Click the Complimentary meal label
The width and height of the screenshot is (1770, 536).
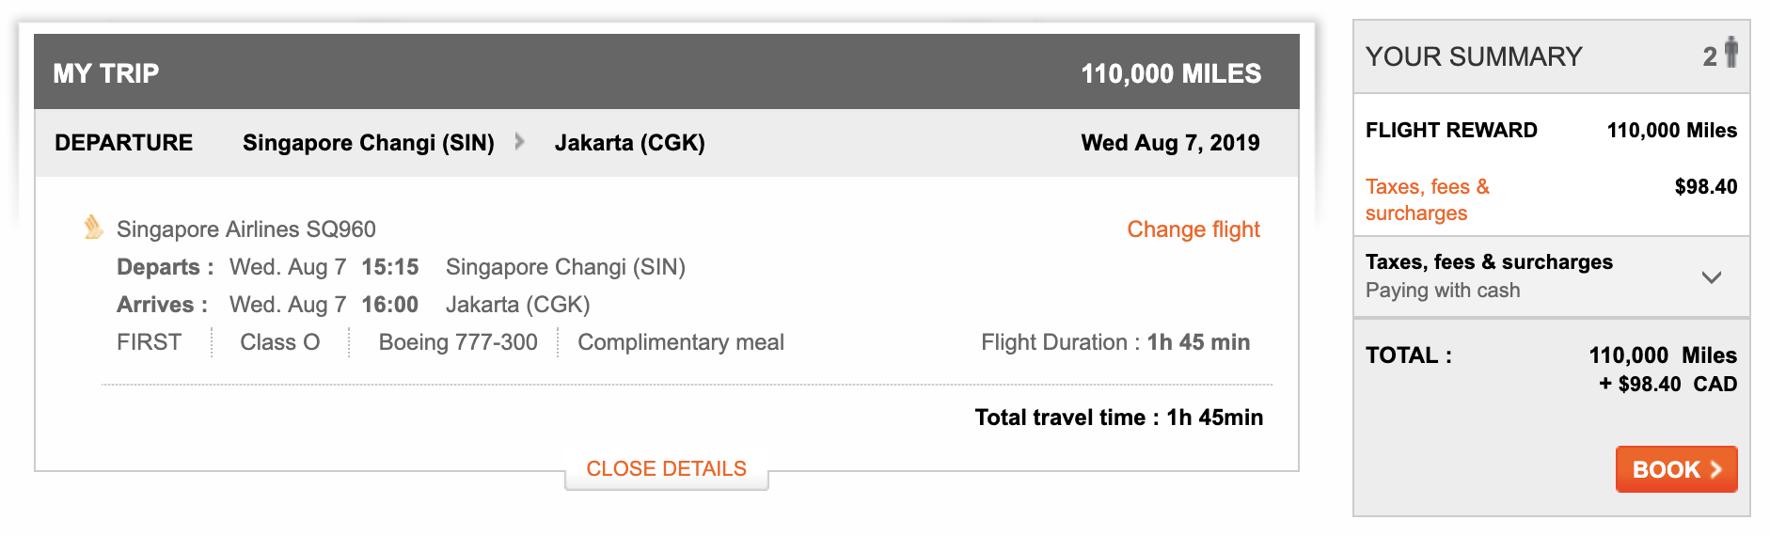click(681, 342)
